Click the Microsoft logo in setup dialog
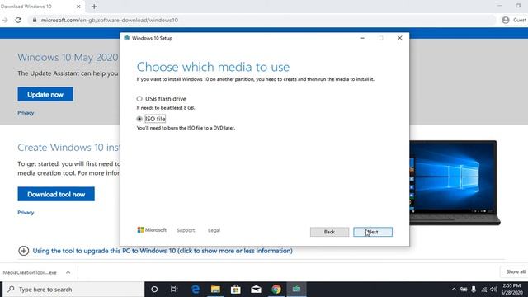The width and height of the screenshot is (528, 297). click(152, 230)
